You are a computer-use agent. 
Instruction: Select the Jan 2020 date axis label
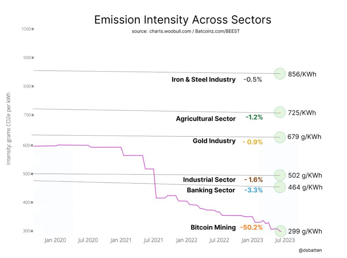[55, 240]
